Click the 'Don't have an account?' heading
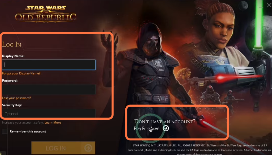 (x=165, y=121)
